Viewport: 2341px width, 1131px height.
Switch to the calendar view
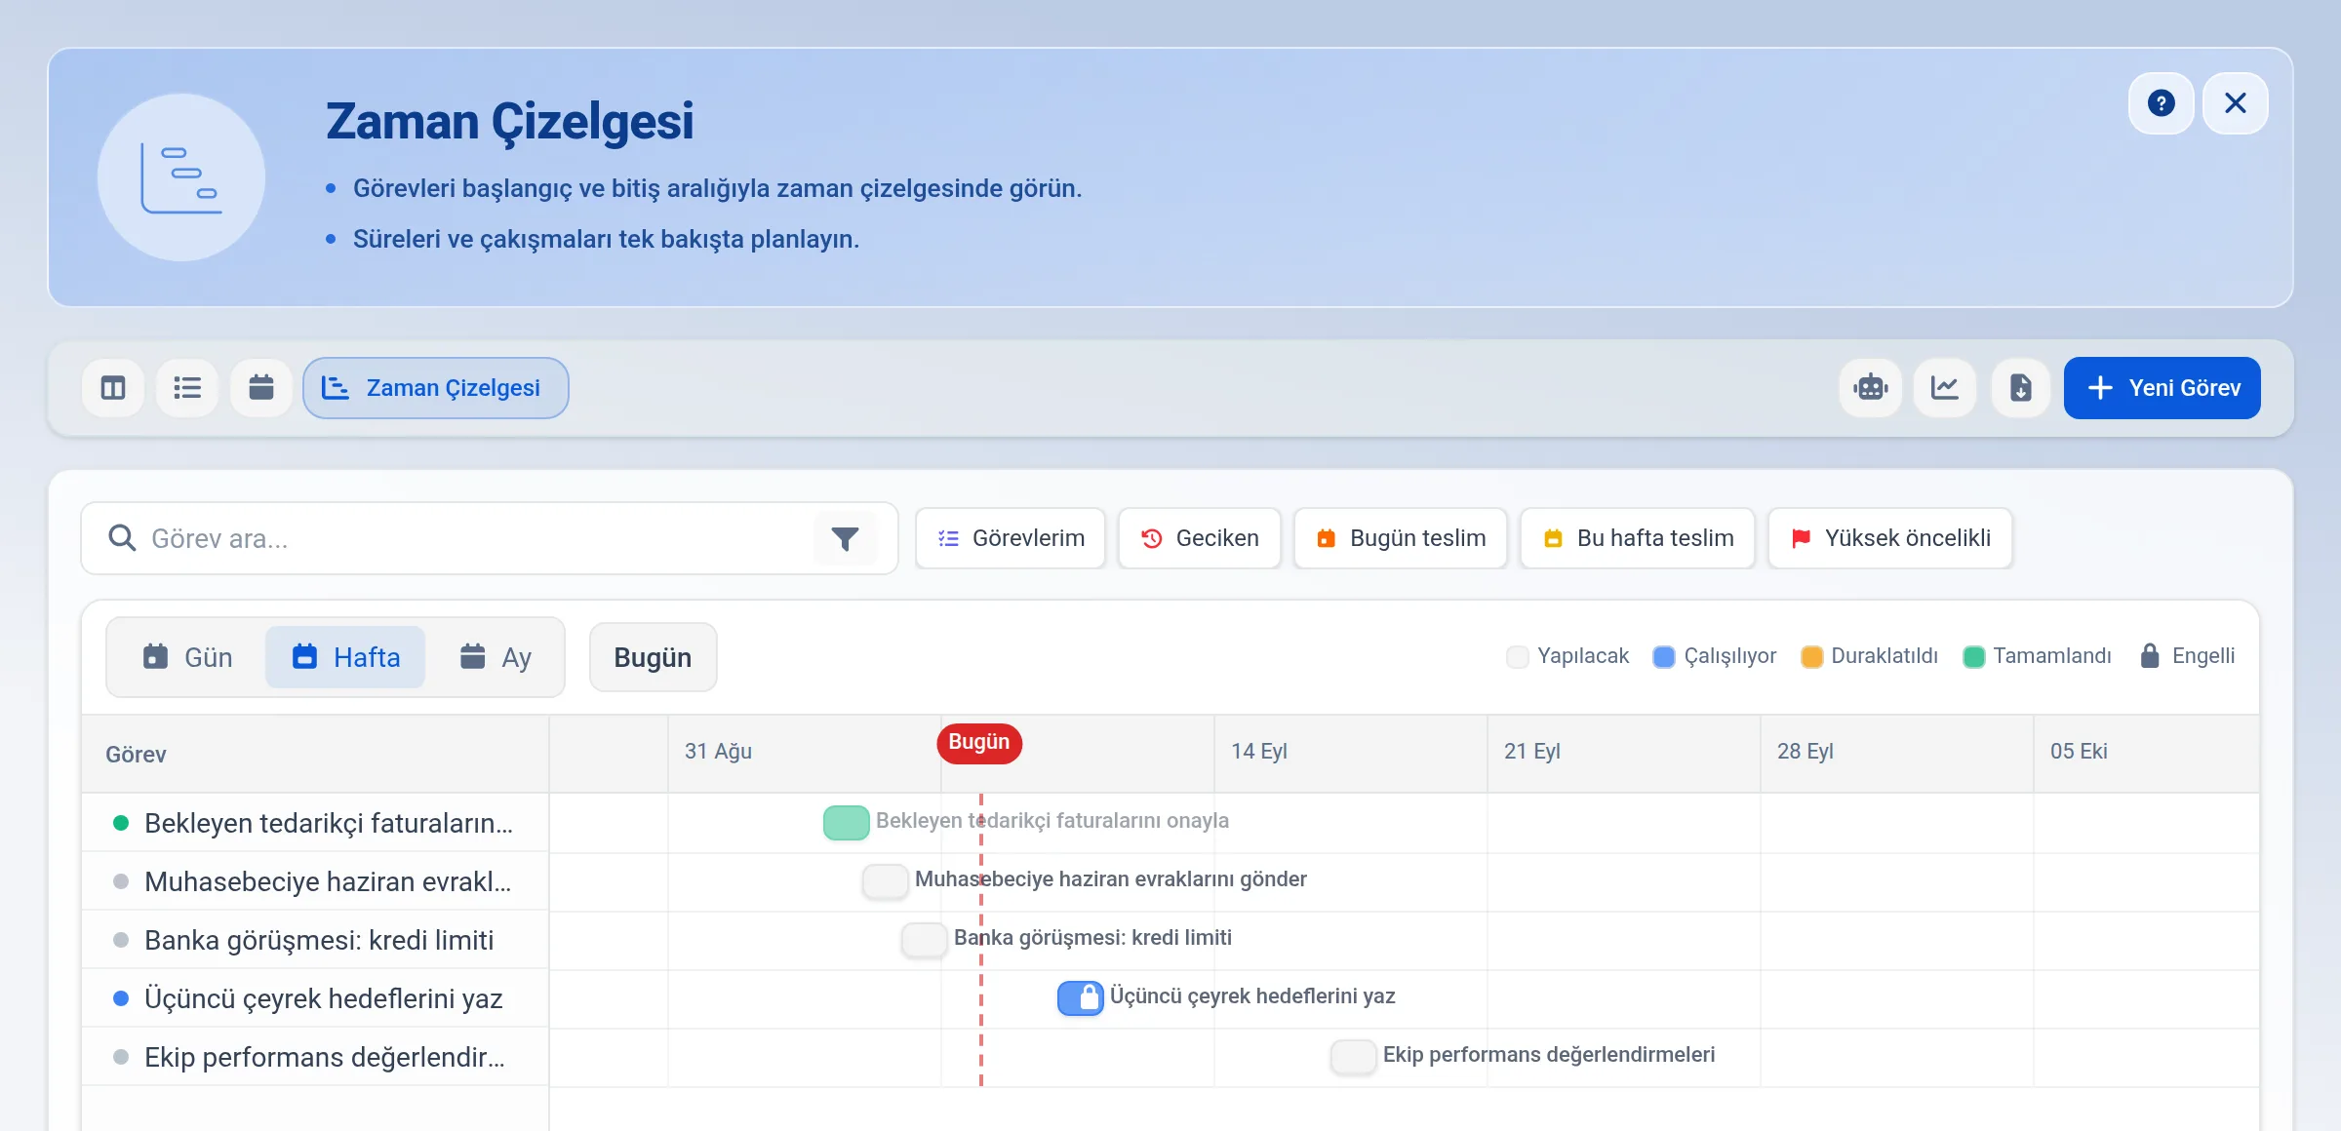click(x=261, y=388)
